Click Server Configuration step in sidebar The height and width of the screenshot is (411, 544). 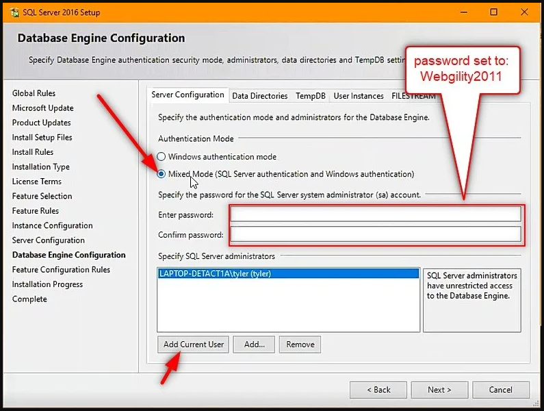coord(48,240)
